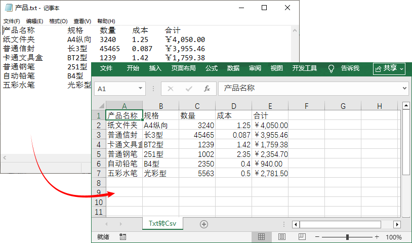
Task: Minimize the Notepad window
Action: tap(241, 8)
